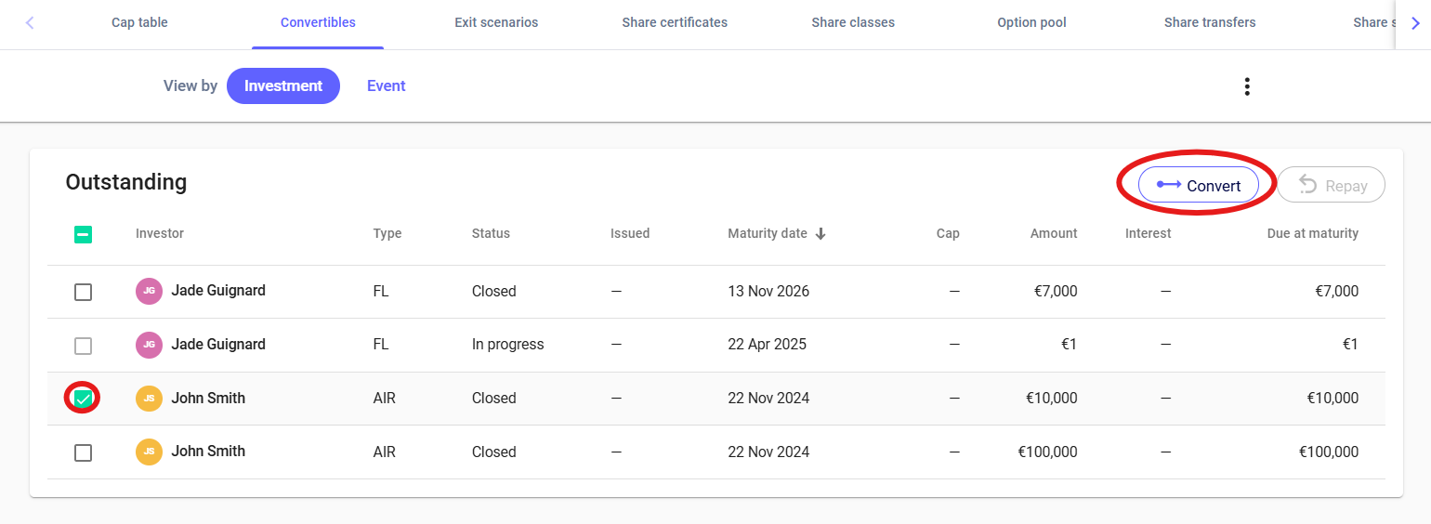Select the Investment view option
Screen dimensions: 1431x524
click(x=283, y=86)
